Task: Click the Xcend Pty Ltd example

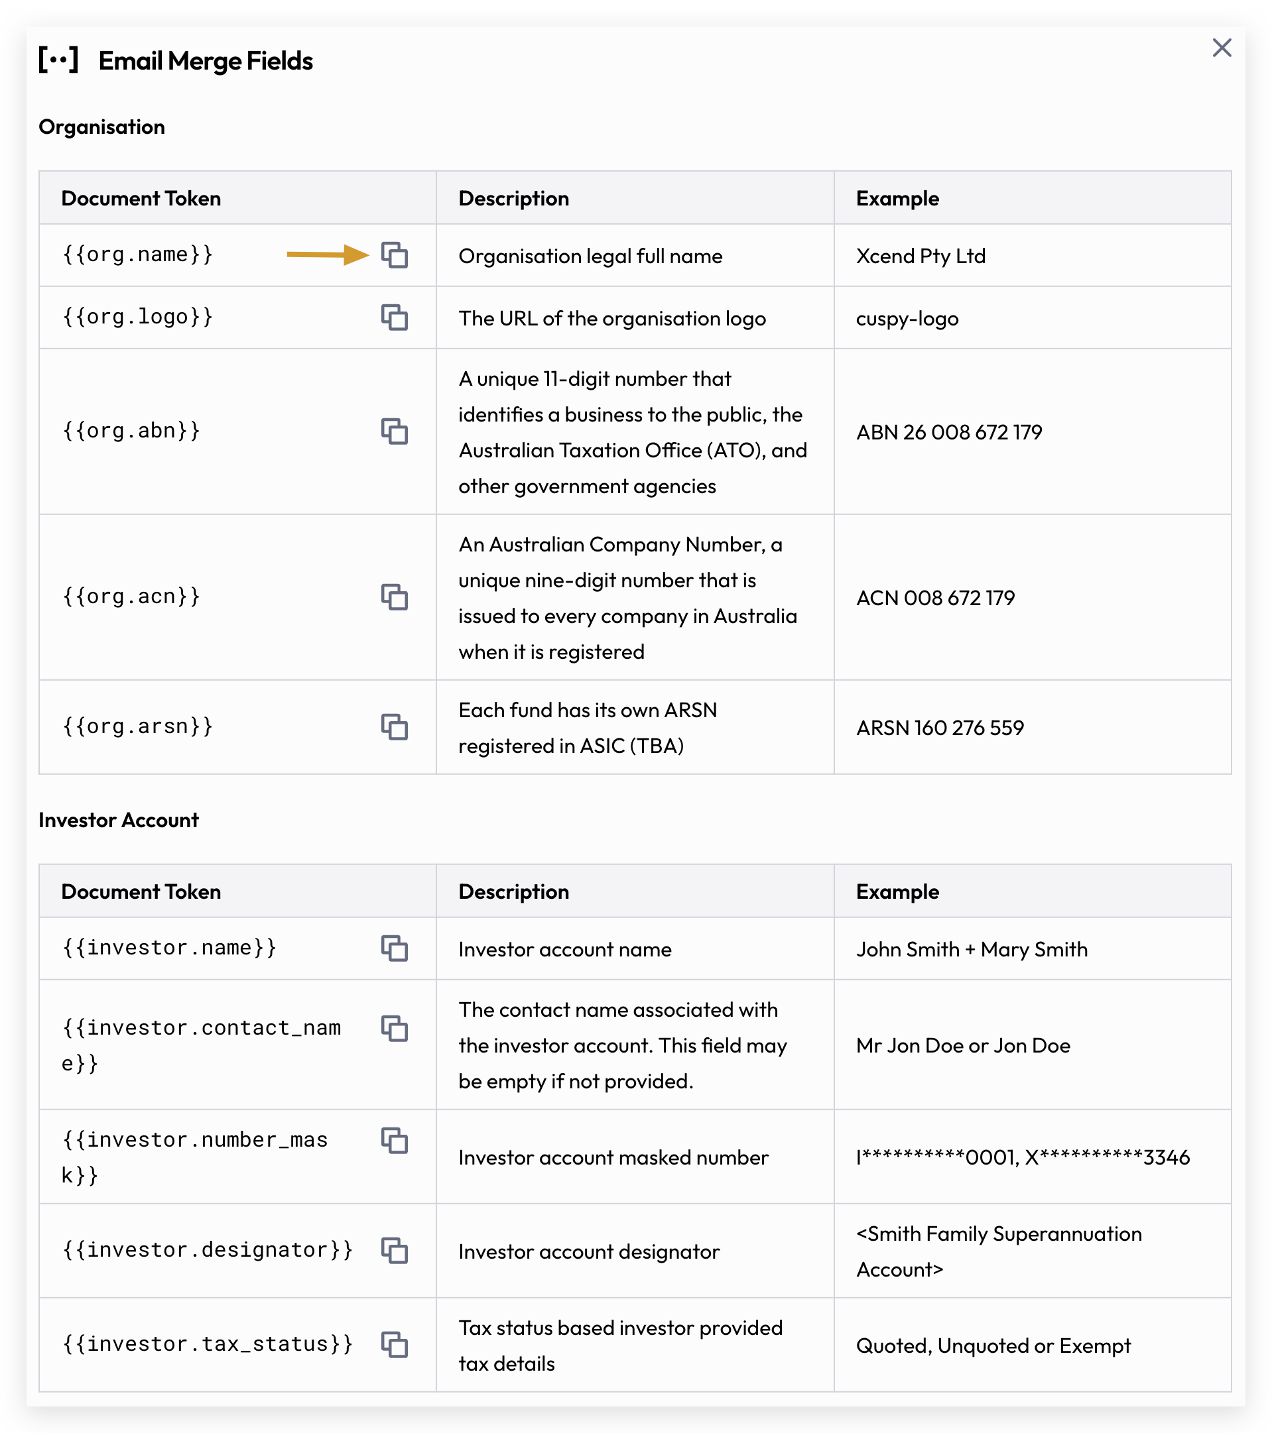Action: [921, 256]
